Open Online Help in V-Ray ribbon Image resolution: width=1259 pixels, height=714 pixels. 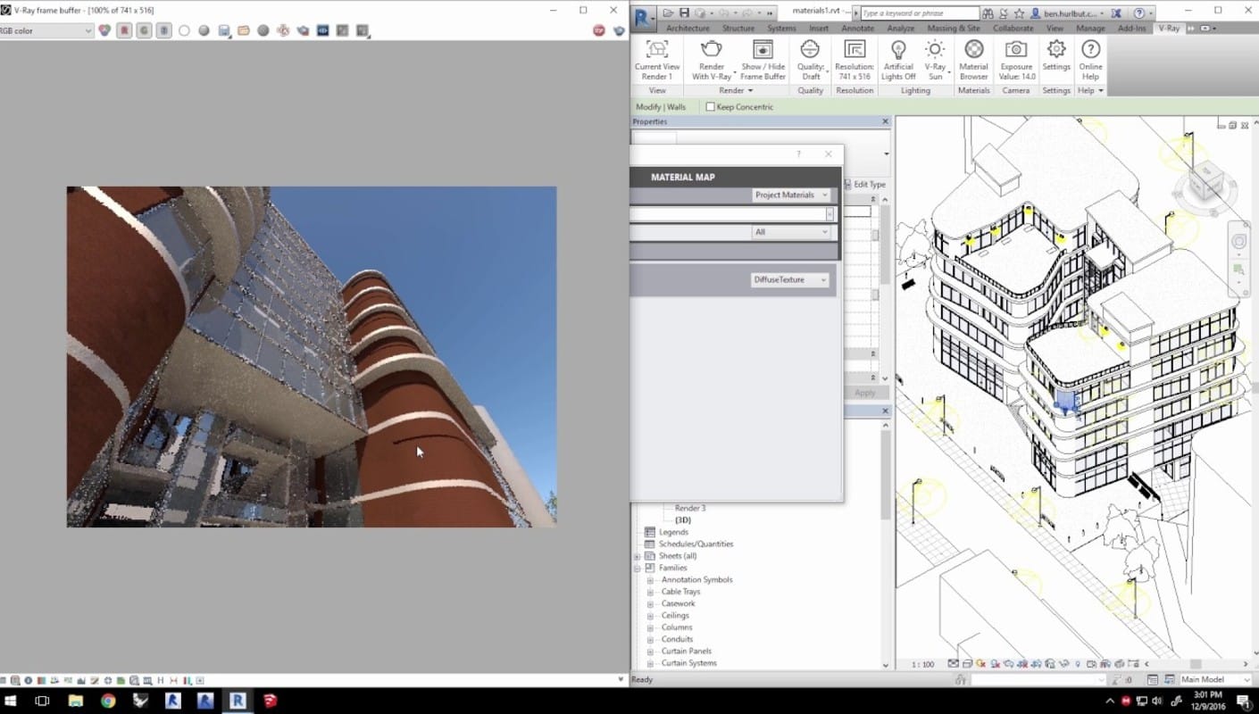(x=1090, y=51)
